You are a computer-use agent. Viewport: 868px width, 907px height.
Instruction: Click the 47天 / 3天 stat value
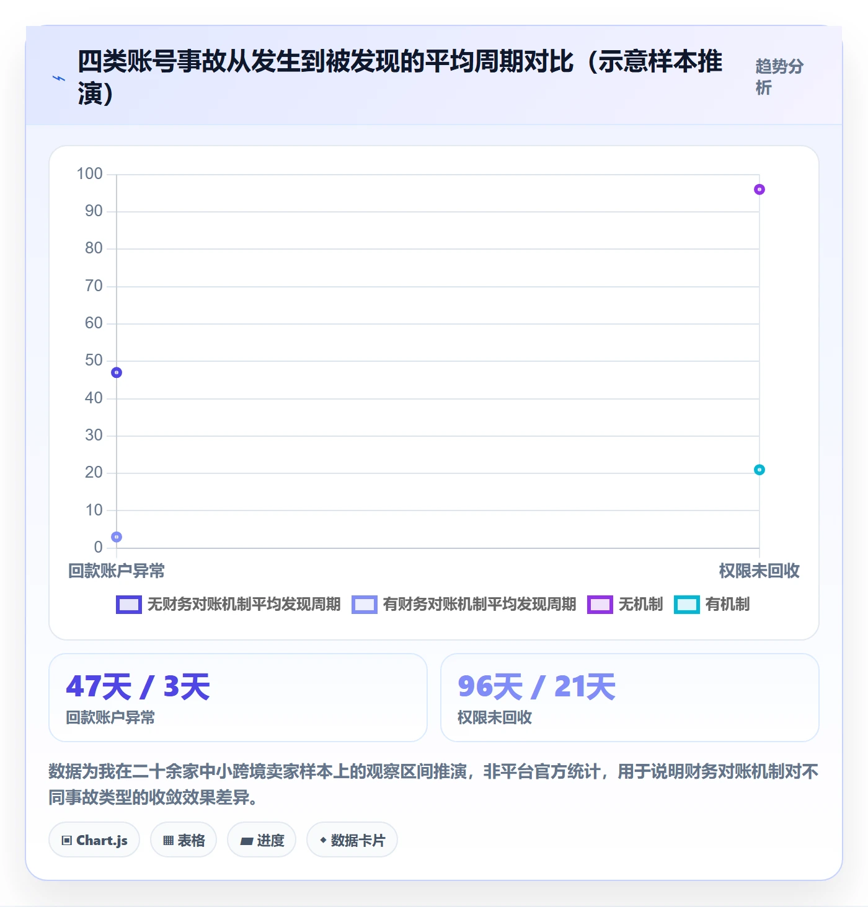pos(138,686)
